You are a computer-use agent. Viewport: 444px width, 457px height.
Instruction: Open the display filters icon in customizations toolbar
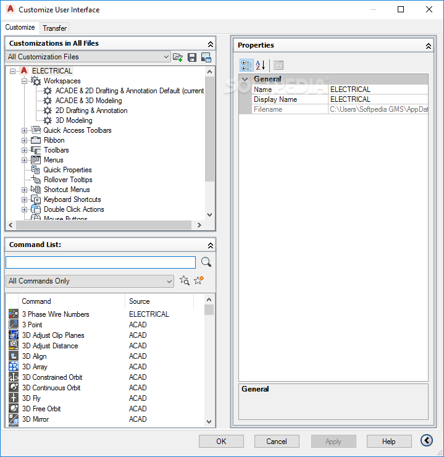[x=206, y=57]
